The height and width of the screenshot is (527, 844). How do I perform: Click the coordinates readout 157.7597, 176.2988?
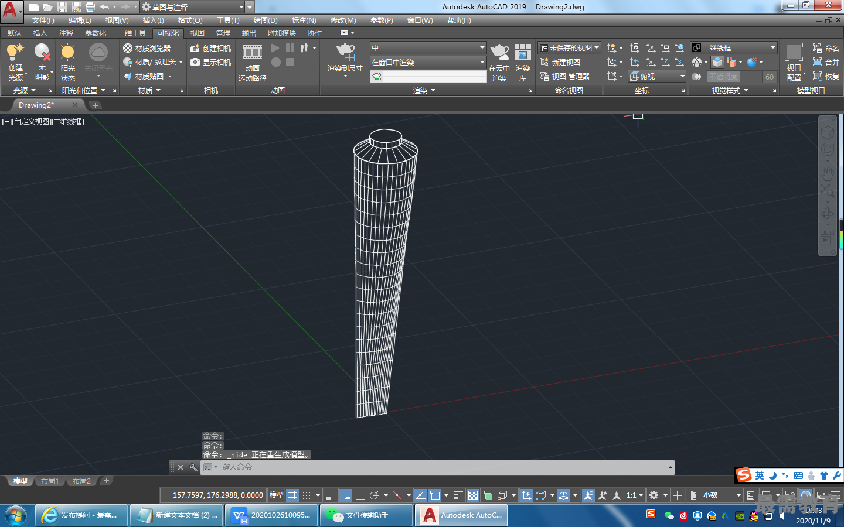coord(218,495)
